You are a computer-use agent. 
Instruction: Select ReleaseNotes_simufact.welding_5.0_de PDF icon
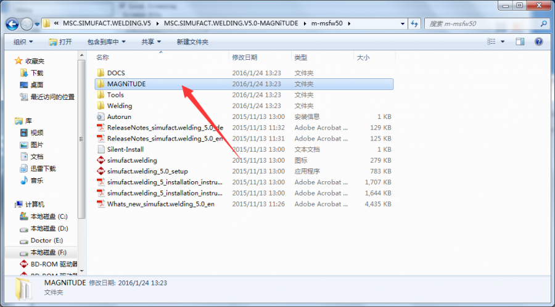101,128
